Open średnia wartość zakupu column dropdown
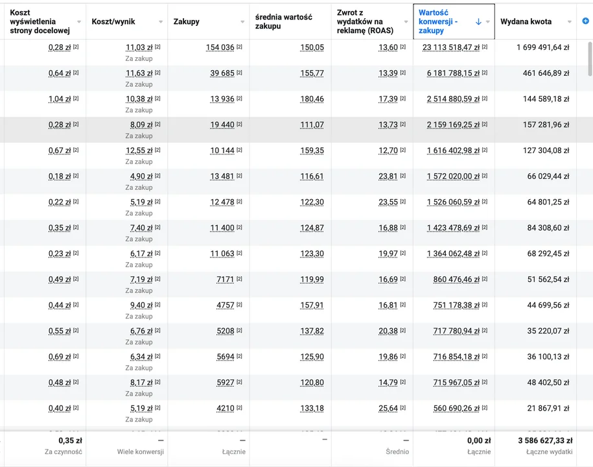The width and height of the screenshot is (593, 467). (324, 22)
